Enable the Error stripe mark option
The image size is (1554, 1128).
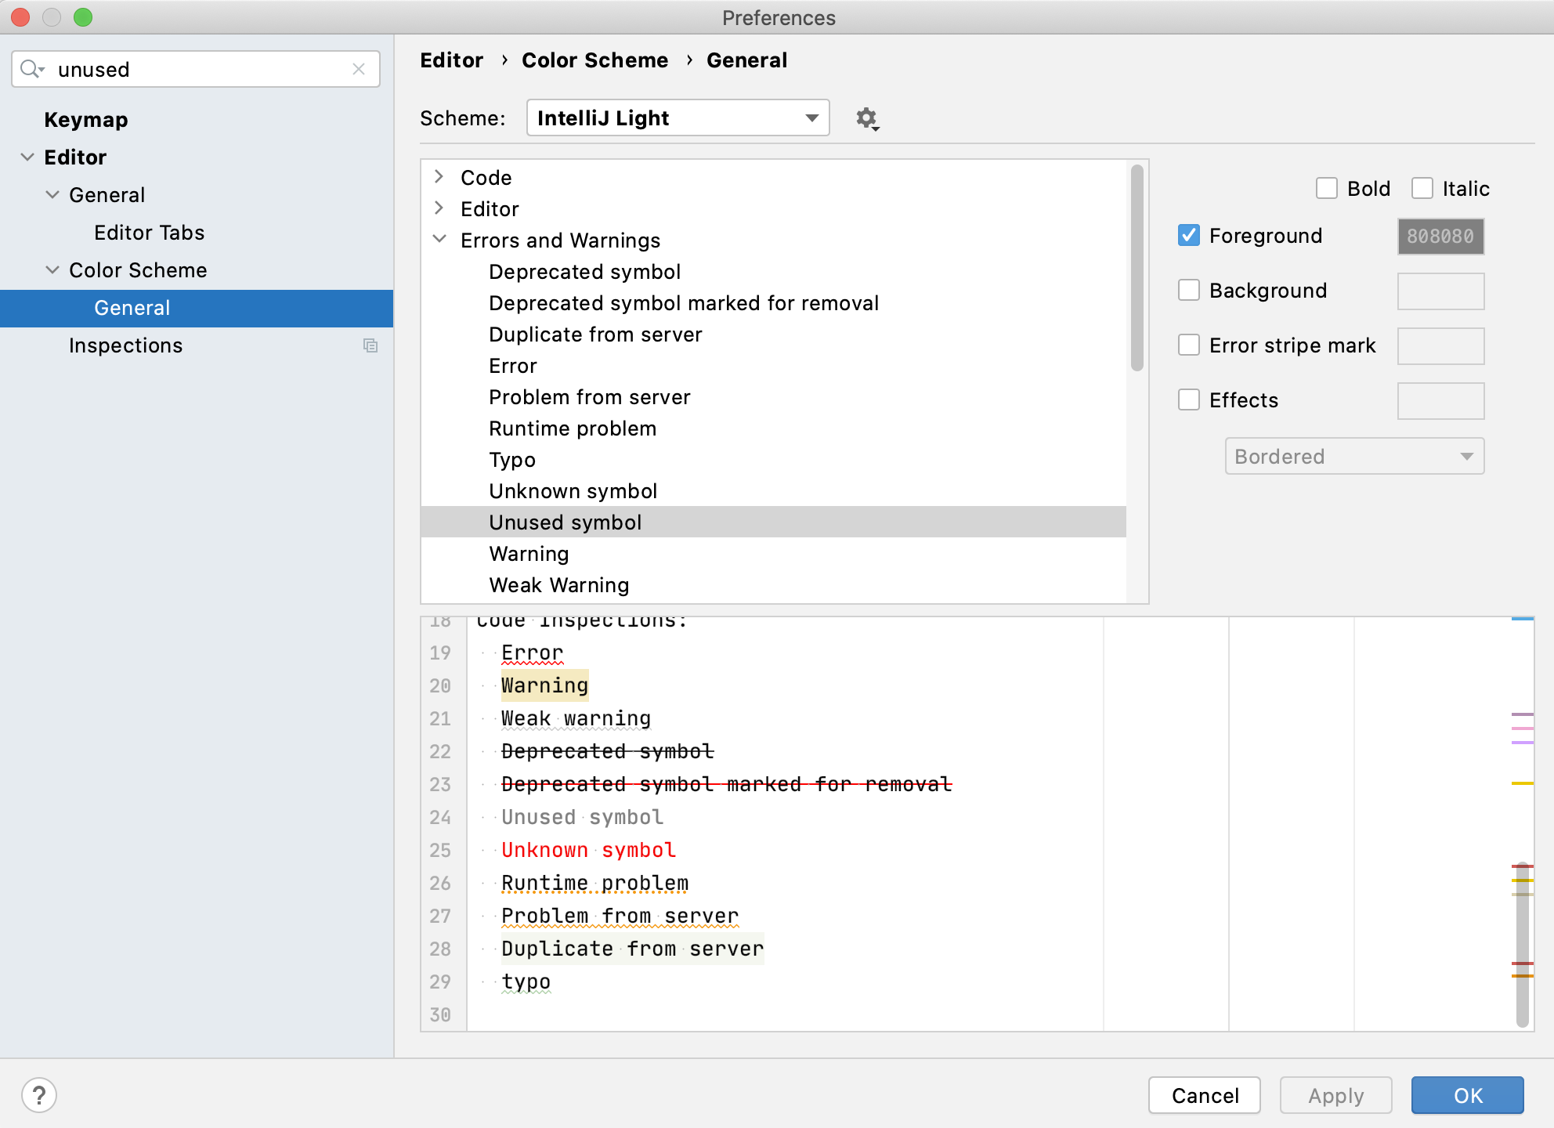(1188, 345)
